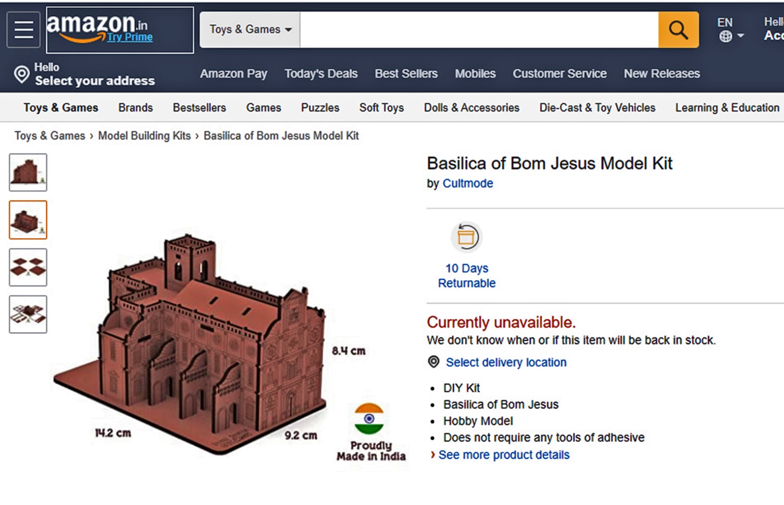Click the search magnifier icon
This screenshot has width=784, height=505.
(678, 29)
